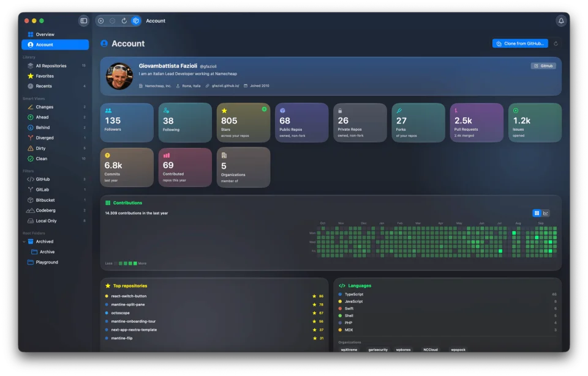Click the toolbar refresh arrow icon
Viewport: 588px width, 376px height.
(x=124, y=21)
